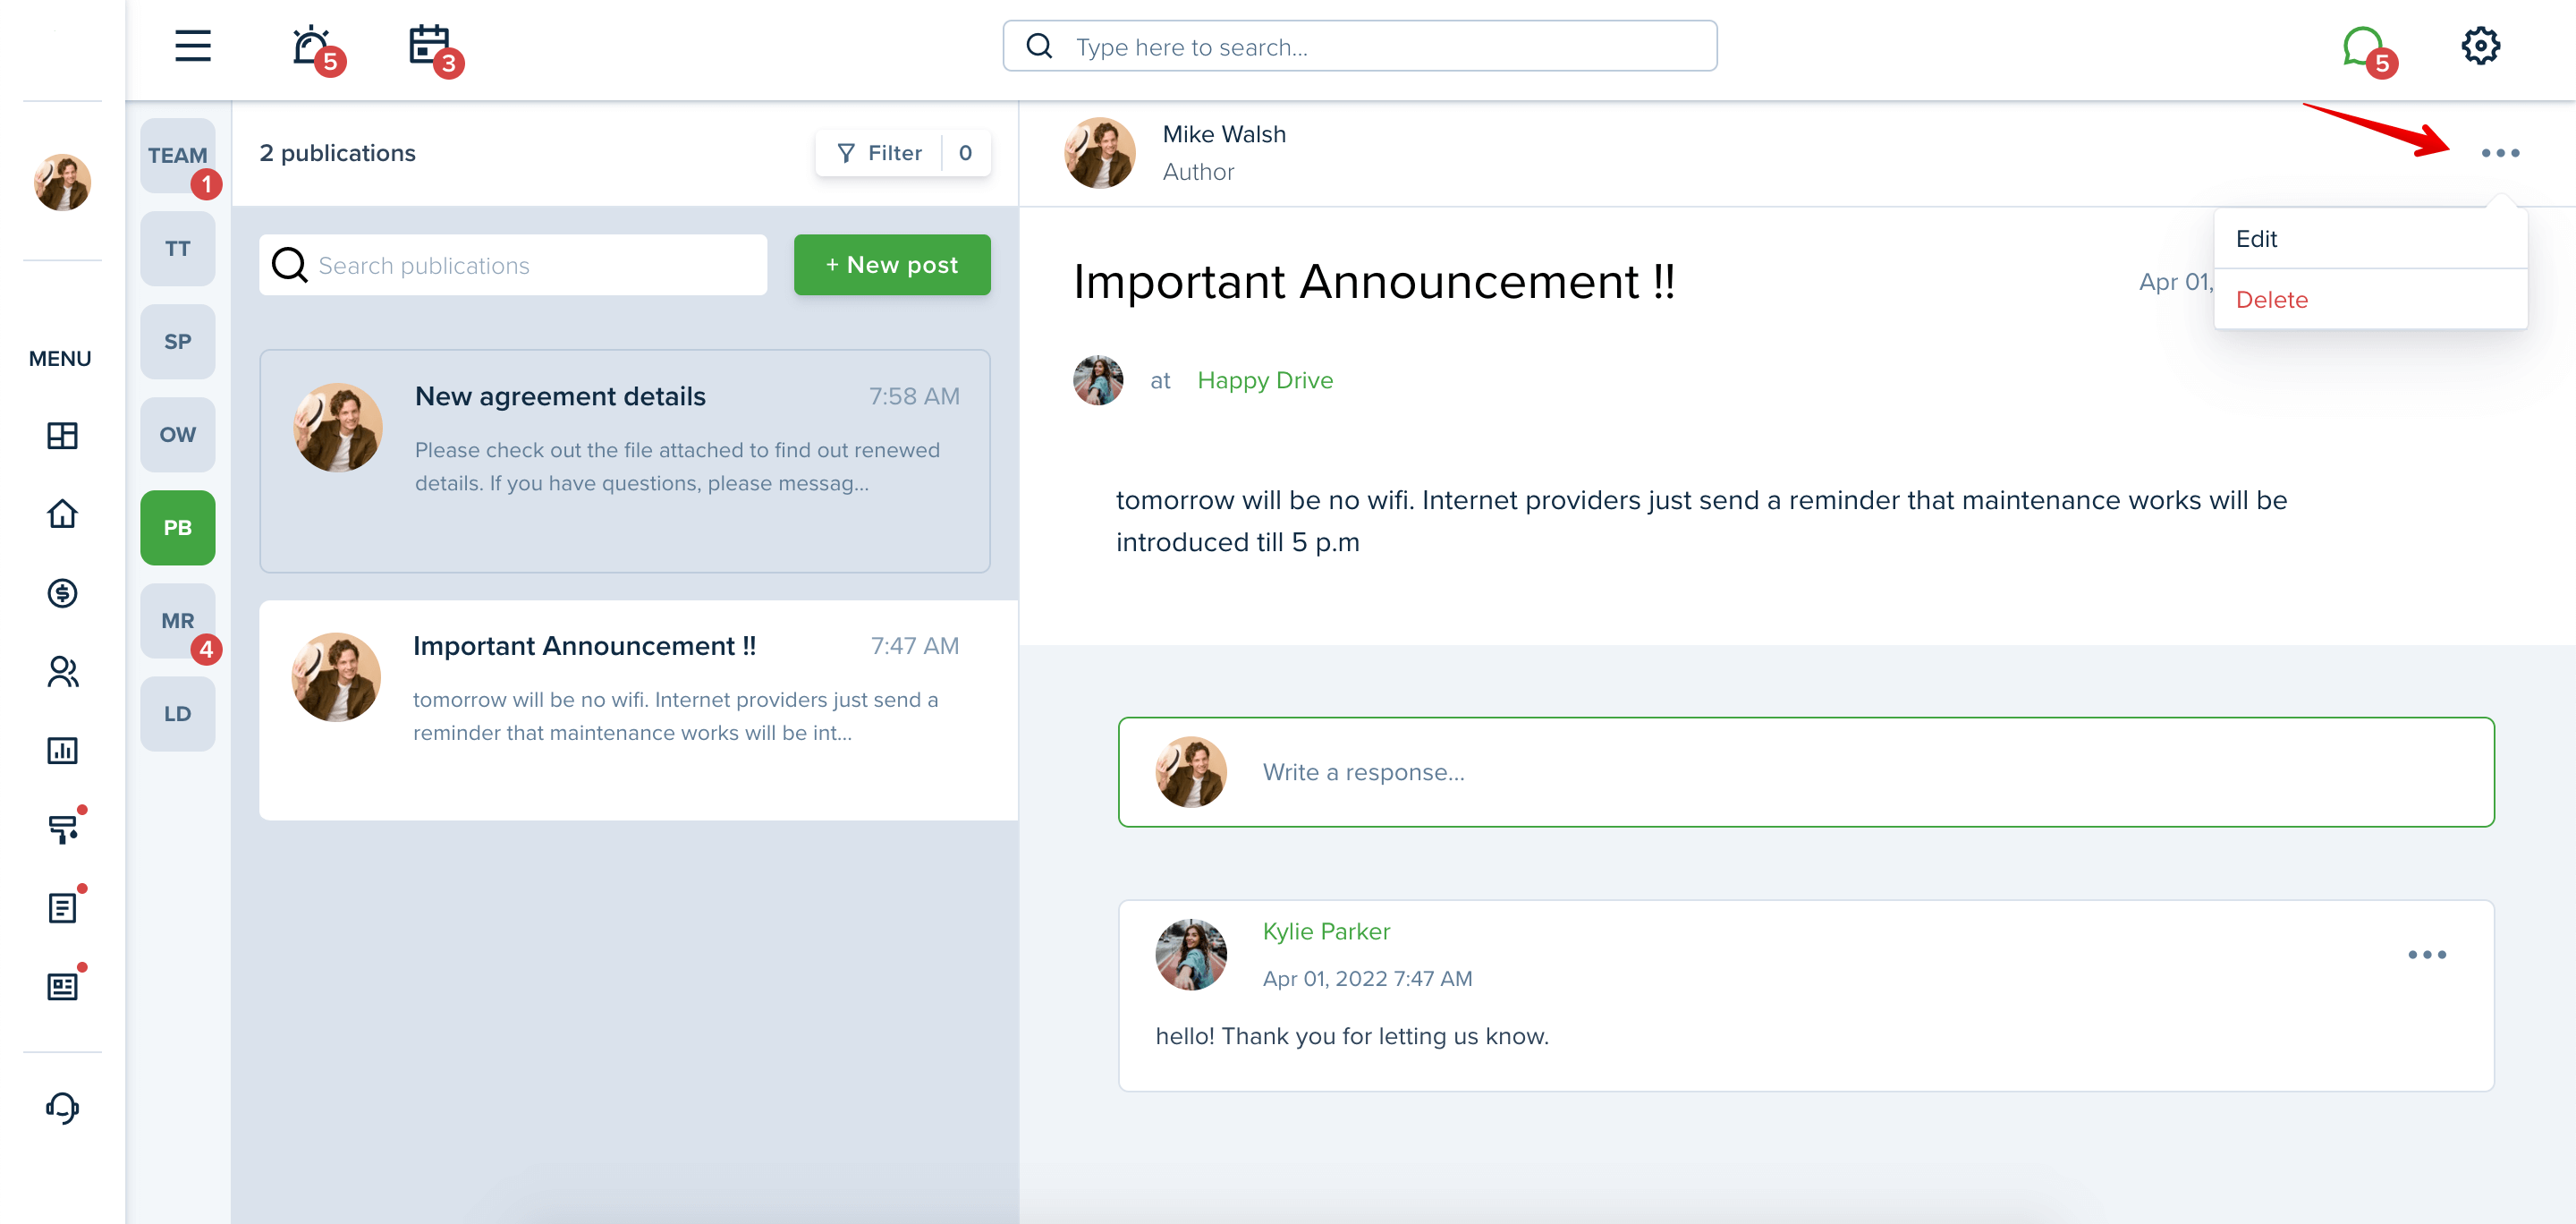Open headset support icon
The width and height of the screenshot is (2576, 1224).
(x=62, y=1107)
